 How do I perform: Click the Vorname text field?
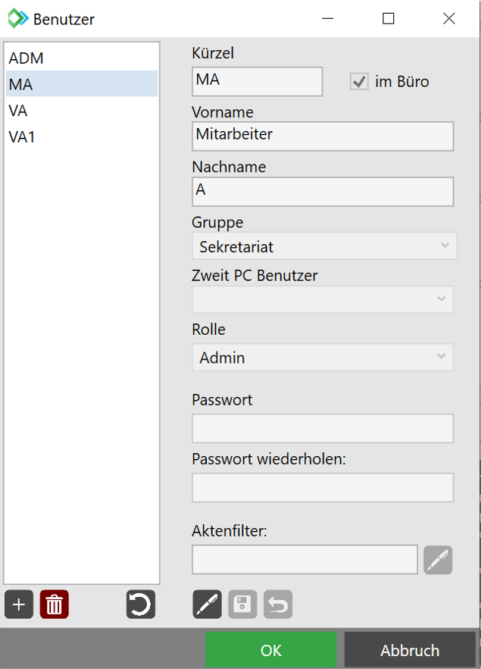coord(323,136)
